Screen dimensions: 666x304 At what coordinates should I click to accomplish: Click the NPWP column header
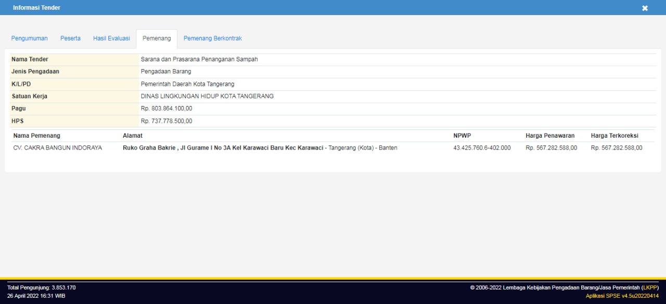click(462, 136)
